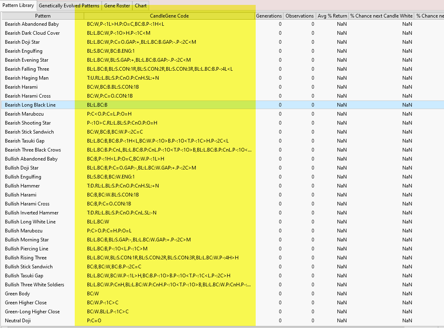Click the Observations column header
The height and width of the screenshot is (328, 444).
[299, 16]
